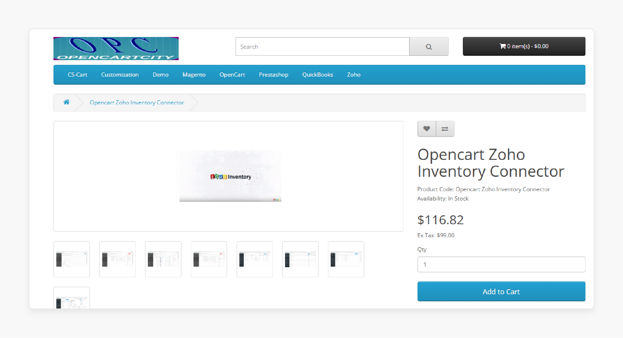The height and width of the screenshot is (338, 623).
Task: Open the third screenshot thumbnail in gallery
Action: point(163,259)
